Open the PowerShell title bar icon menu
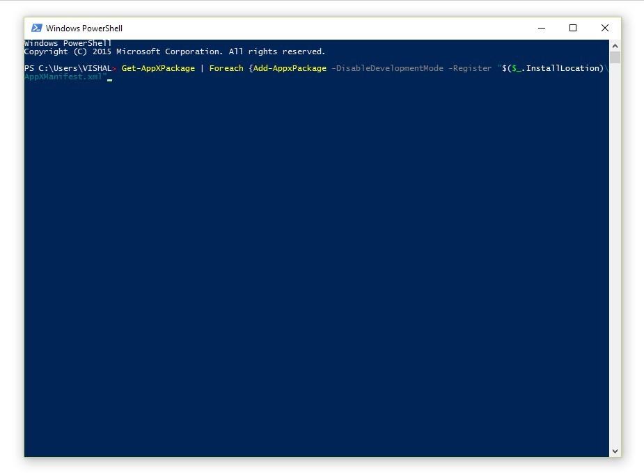 coord(37,28)
